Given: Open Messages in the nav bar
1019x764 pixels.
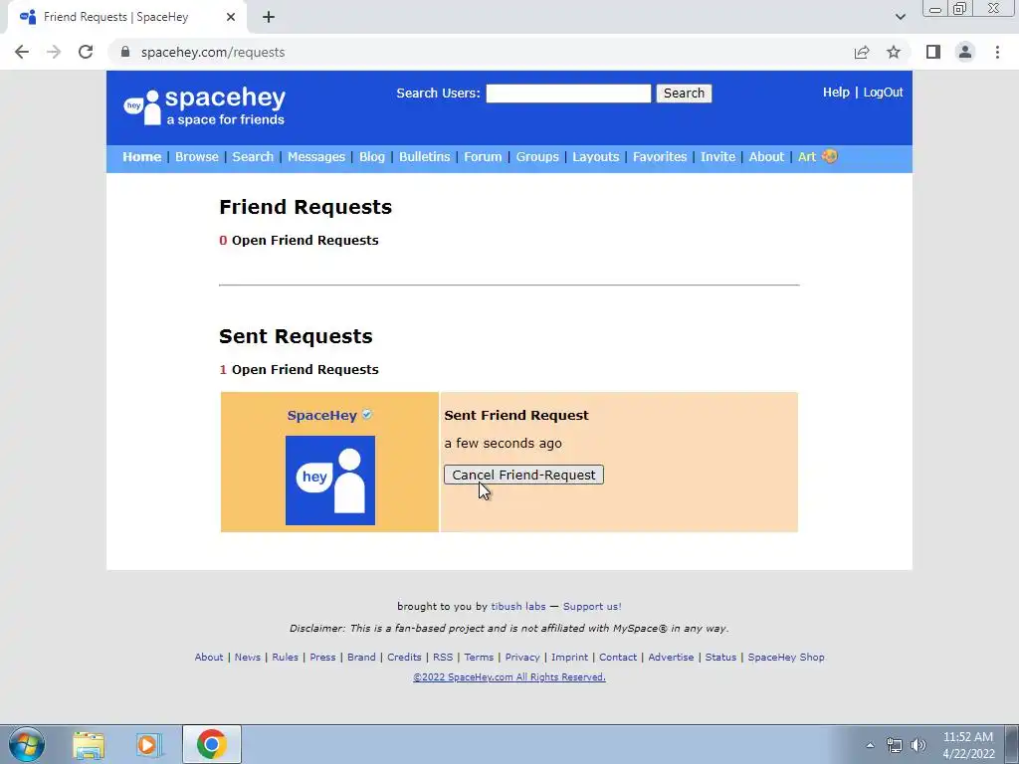Looking at the screenshot, I should click(316, 156).
